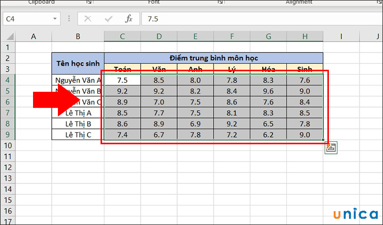Image resolution: width=383 pixels, height=225 pixels.
Task: Select column H header
Action: (304, 37)
